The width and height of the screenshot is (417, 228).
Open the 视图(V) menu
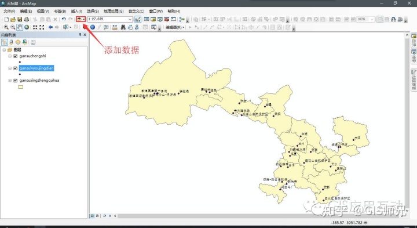(43, 11)
